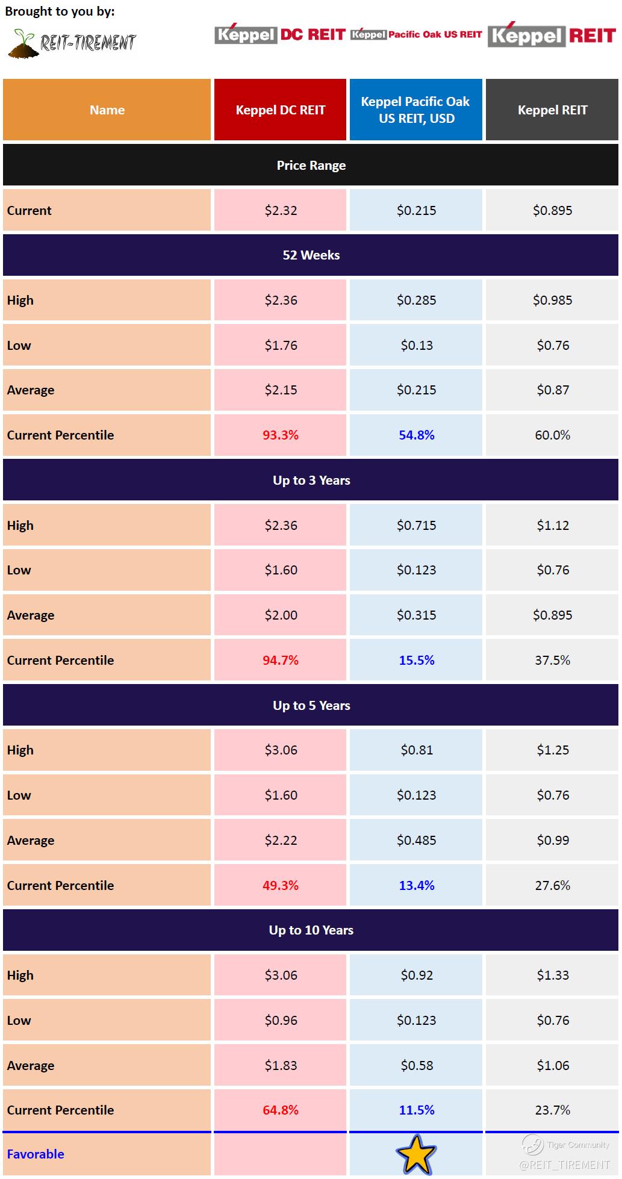Image resolution: width=622 pixels, height=1179 pixels.
Task: Click the @REIT_TIREMENT handle text
Action: [x=564, y=1165]
